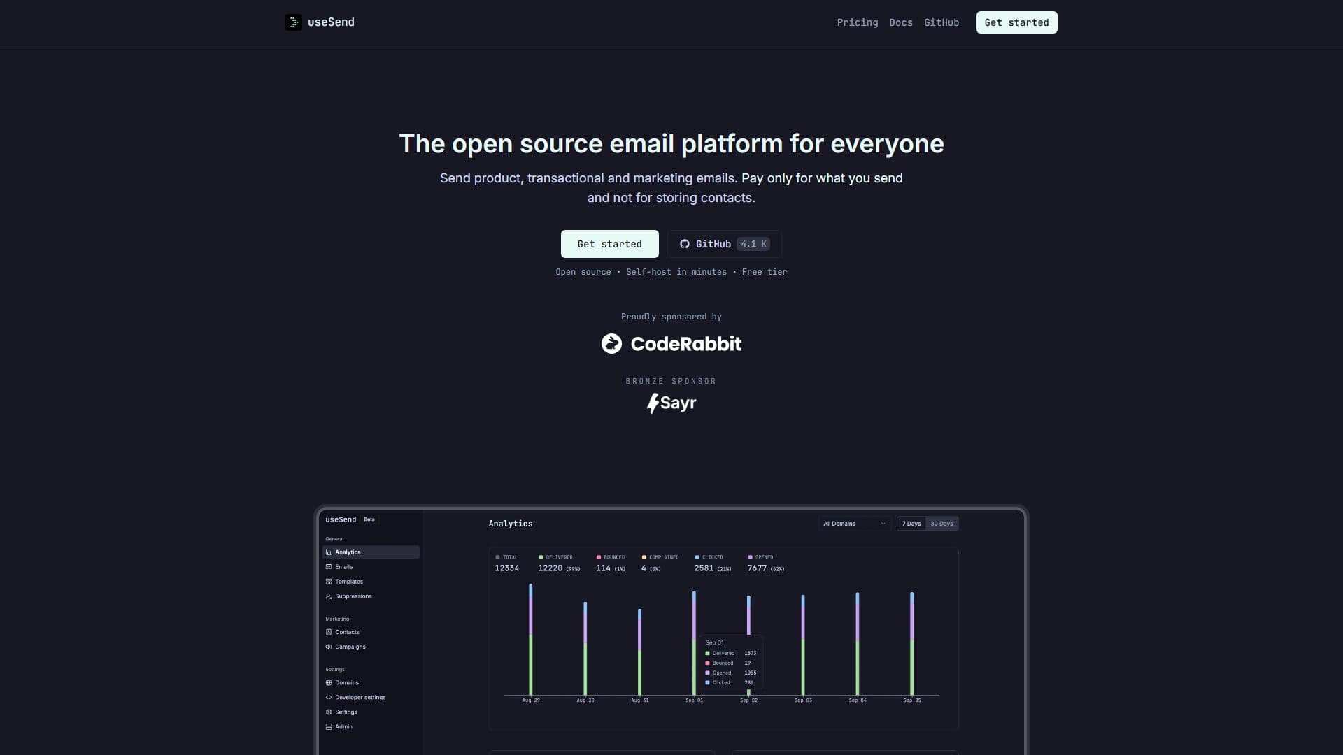Click the Contacts icon in sidebar
This screenshot has height=755, width=1343.
point(329,632)
